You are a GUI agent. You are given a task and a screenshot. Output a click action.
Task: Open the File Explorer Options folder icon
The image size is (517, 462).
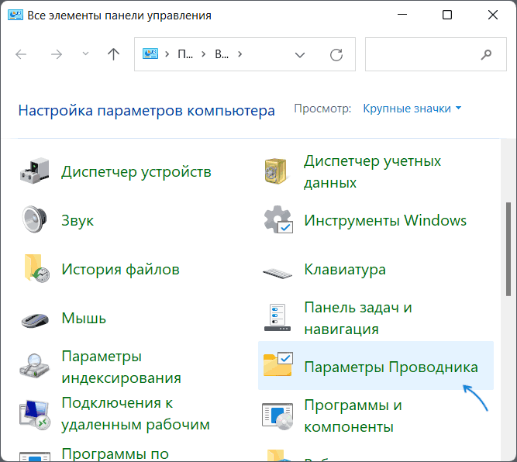click(278, 364)
